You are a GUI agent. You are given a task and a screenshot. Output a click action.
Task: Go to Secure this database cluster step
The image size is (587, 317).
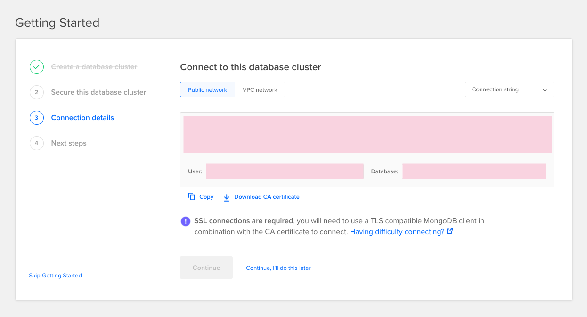[x=98, y=92]
